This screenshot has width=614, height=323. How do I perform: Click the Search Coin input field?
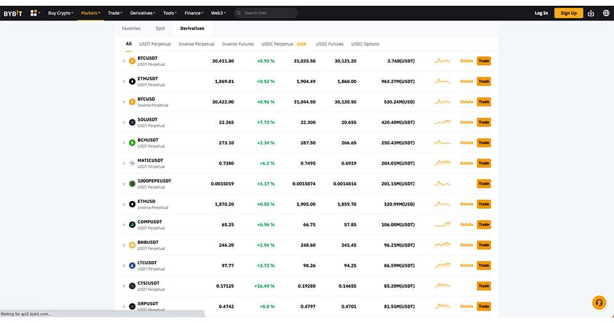pos(269,13)
